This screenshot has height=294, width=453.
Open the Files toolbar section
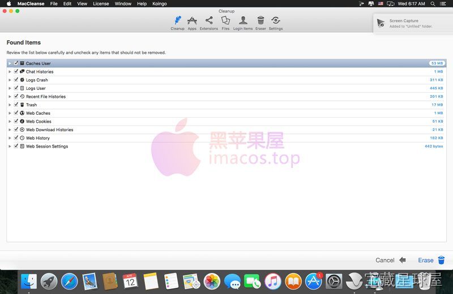[225, 23]
